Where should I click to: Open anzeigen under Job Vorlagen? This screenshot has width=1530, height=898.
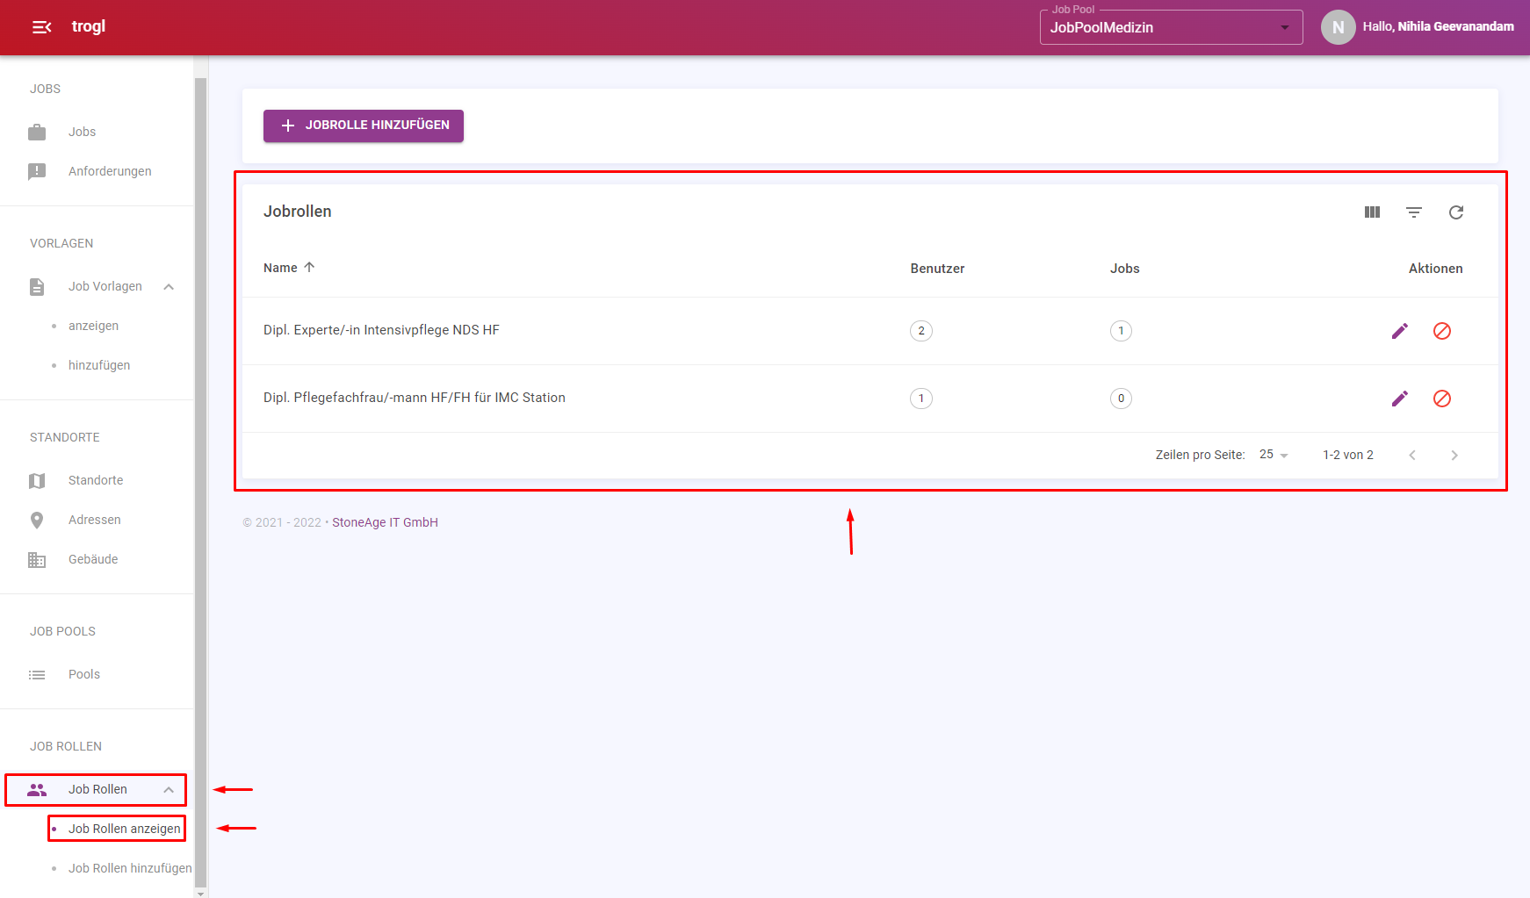(93, 326)
